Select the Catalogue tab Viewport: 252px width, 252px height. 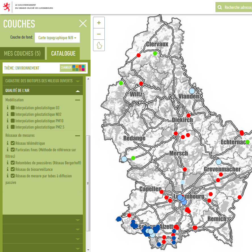[x=63, y=54]
